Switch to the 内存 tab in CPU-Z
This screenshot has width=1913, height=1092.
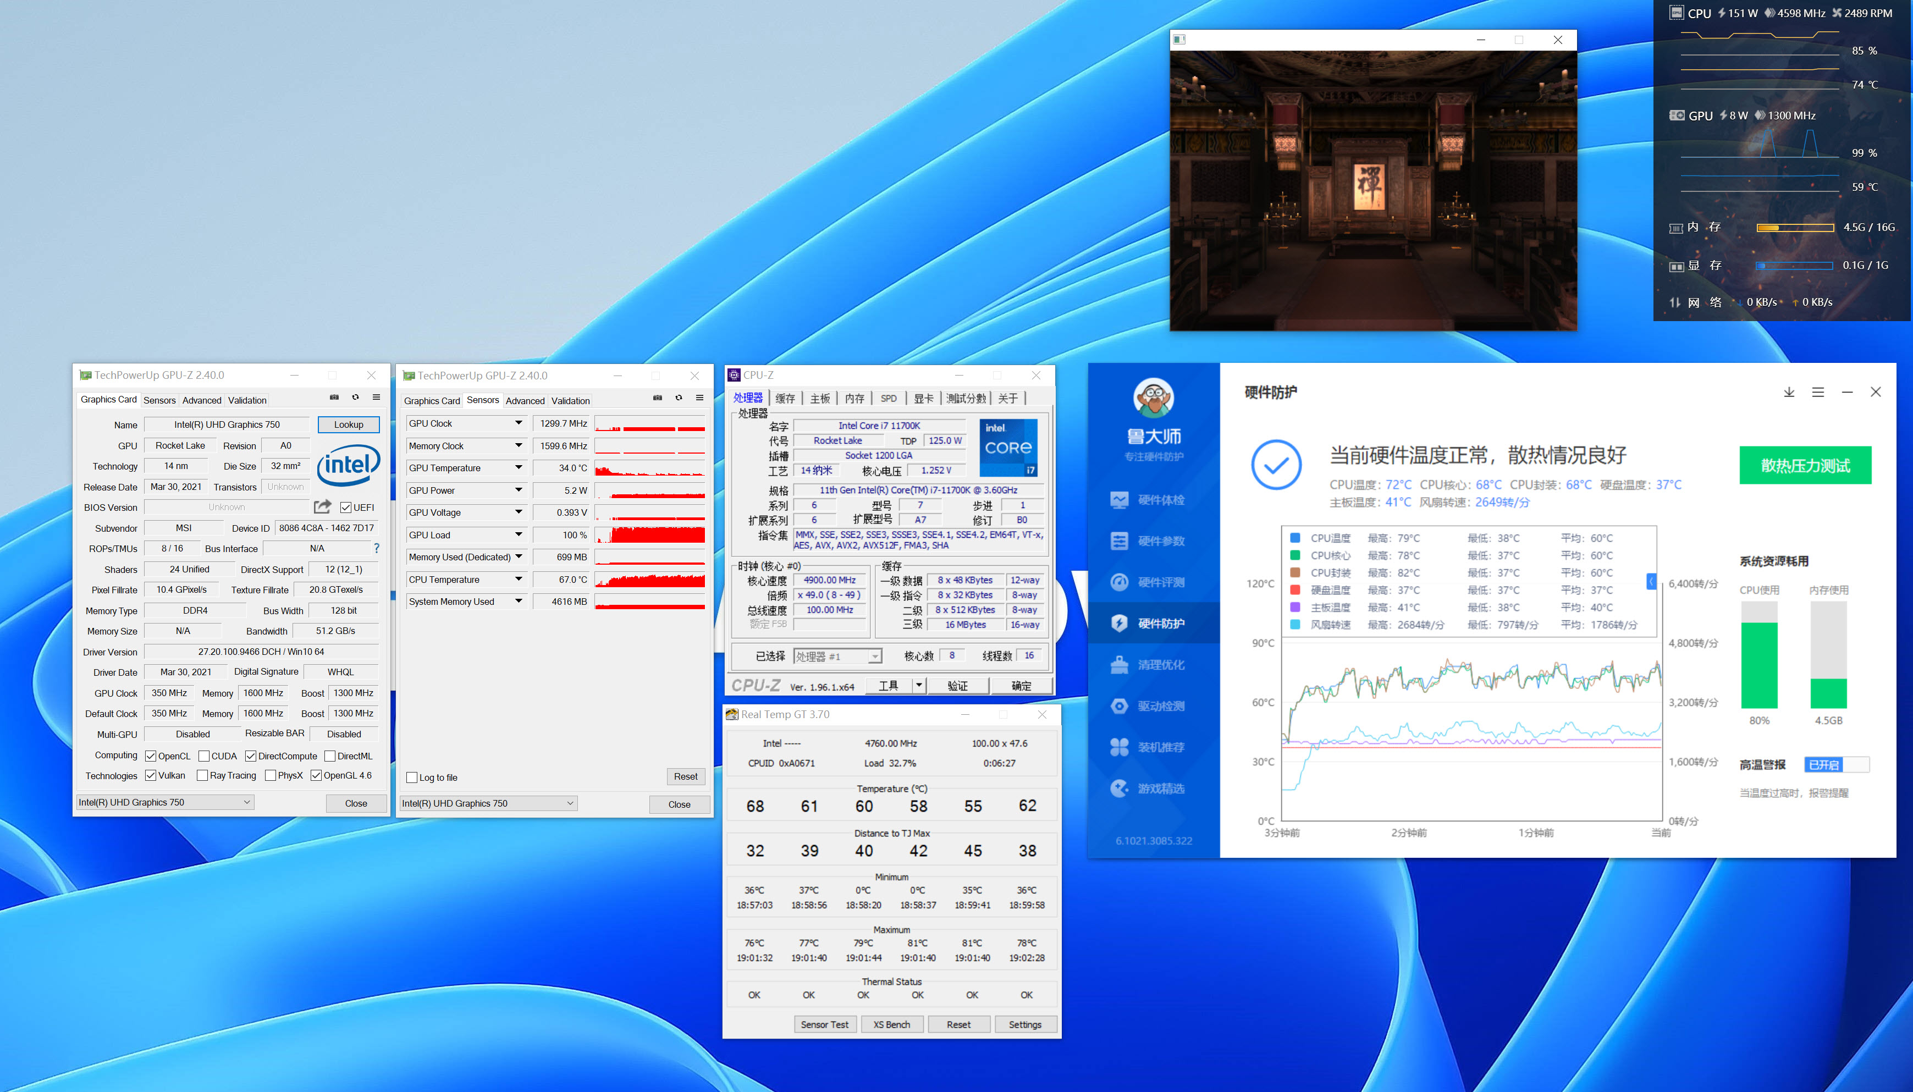(x=854, y=398)
